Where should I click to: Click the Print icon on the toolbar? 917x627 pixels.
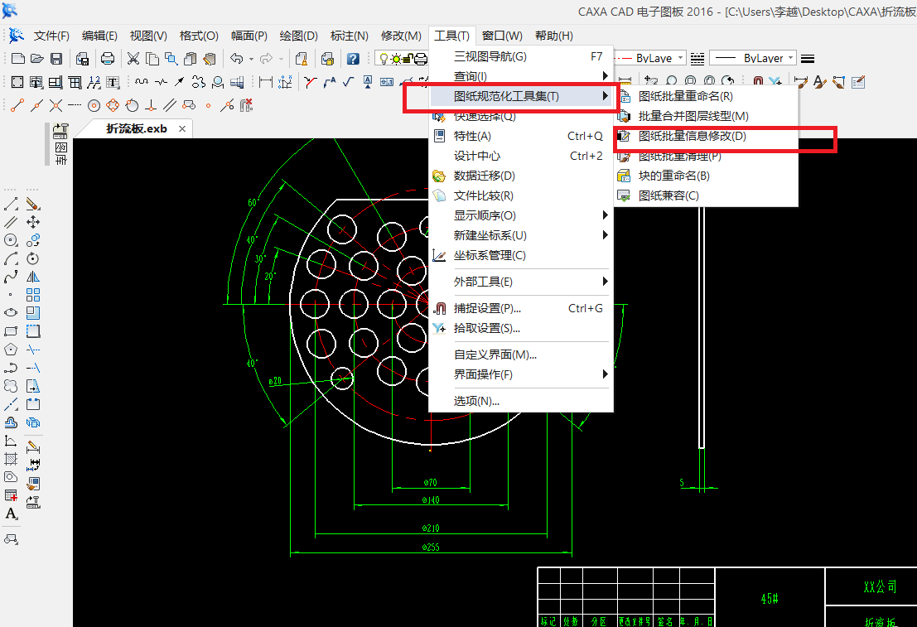[109, 58]
